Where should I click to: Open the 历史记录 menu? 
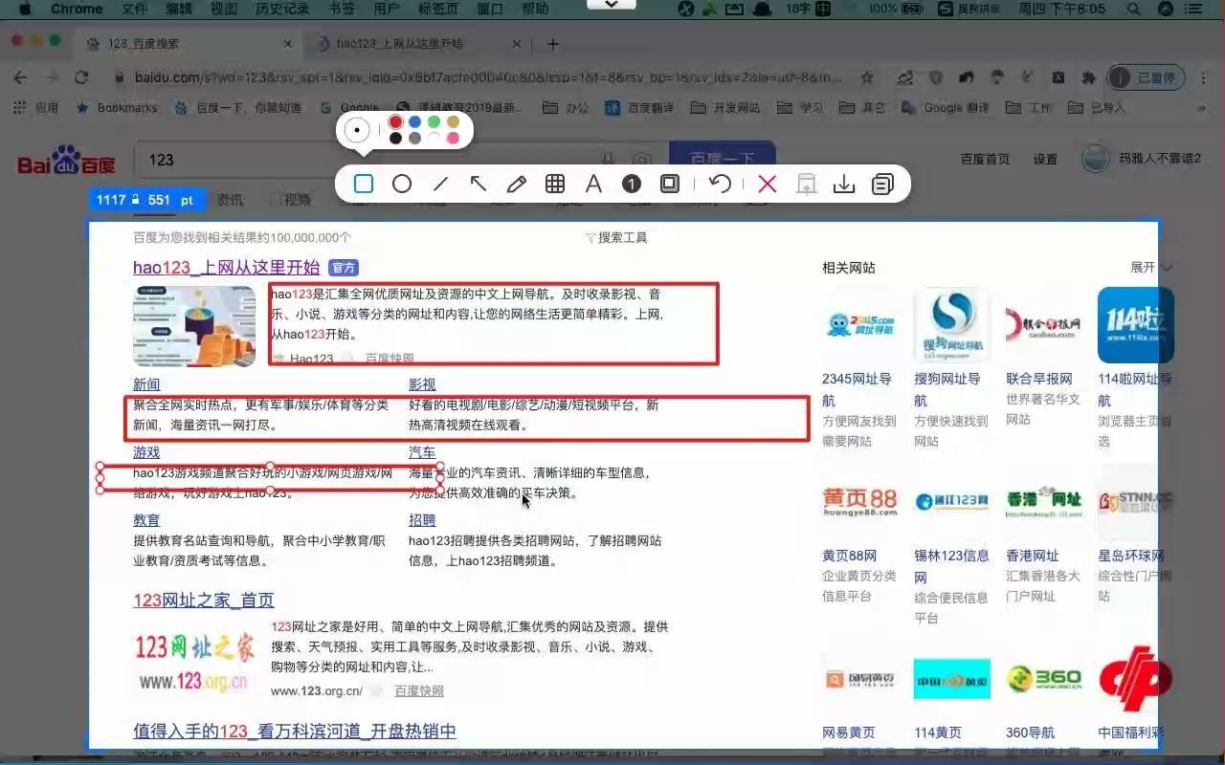coord(282,9)
